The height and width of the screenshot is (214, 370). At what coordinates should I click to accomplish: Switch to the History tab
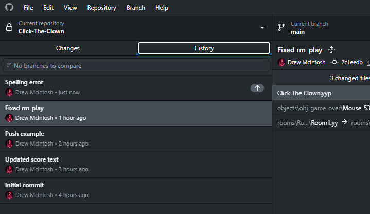click(x=204, y=48)
